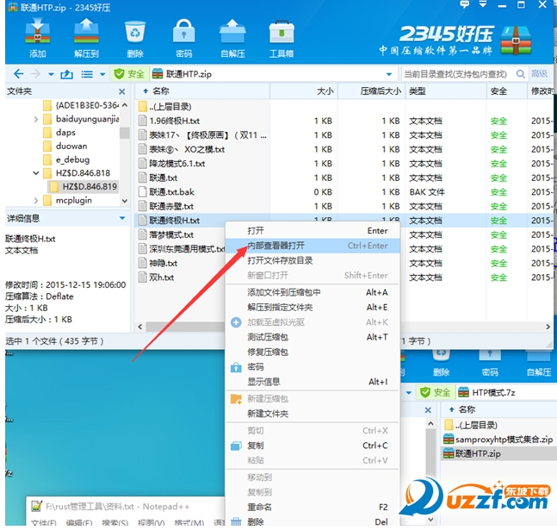Select the daps folder in tree
This screenshot has height=530, width=557.
tap(65, 133)
